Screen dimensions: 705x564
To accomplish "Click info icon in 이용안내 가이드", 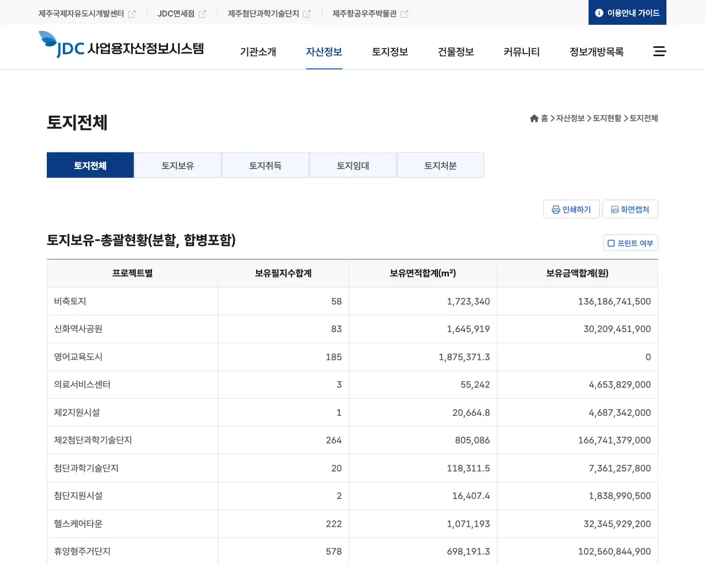I will (599, 13).
